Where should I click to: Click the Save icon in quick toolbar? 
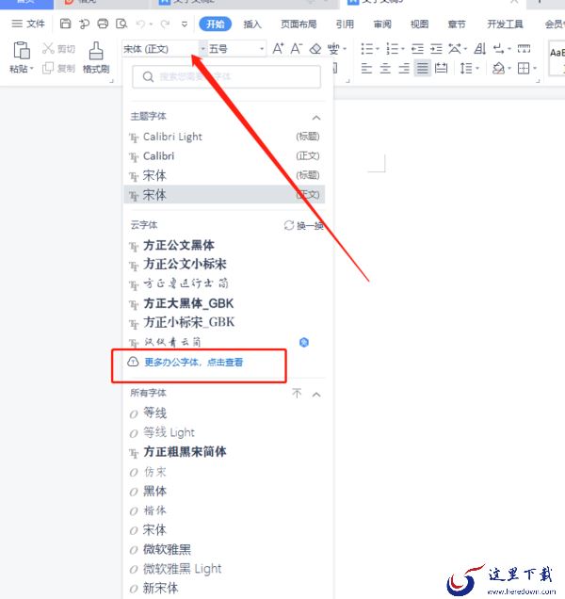(66, 24)
